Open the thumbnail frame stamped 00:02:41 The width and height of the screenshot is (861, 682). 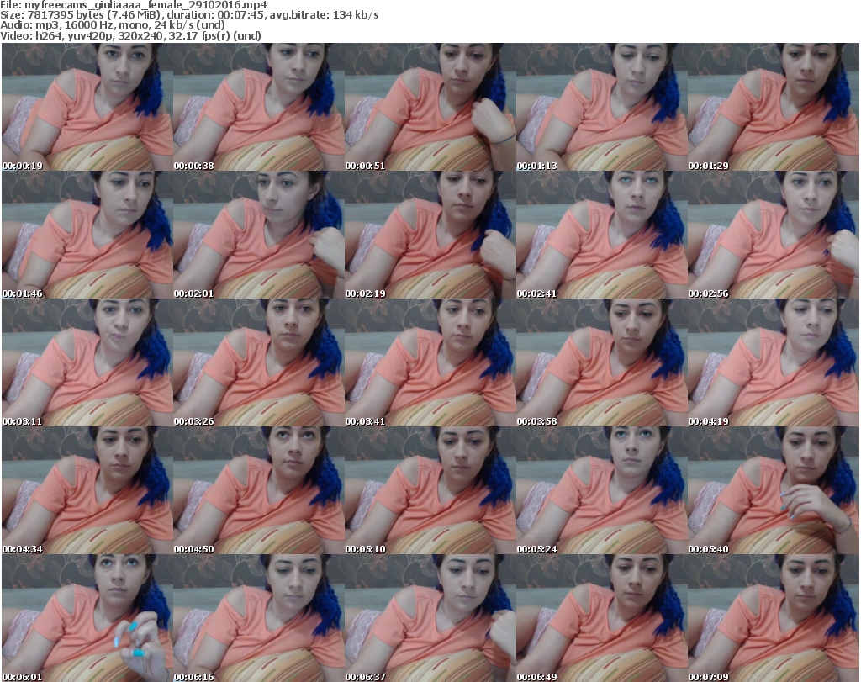(x=602, y=235)
